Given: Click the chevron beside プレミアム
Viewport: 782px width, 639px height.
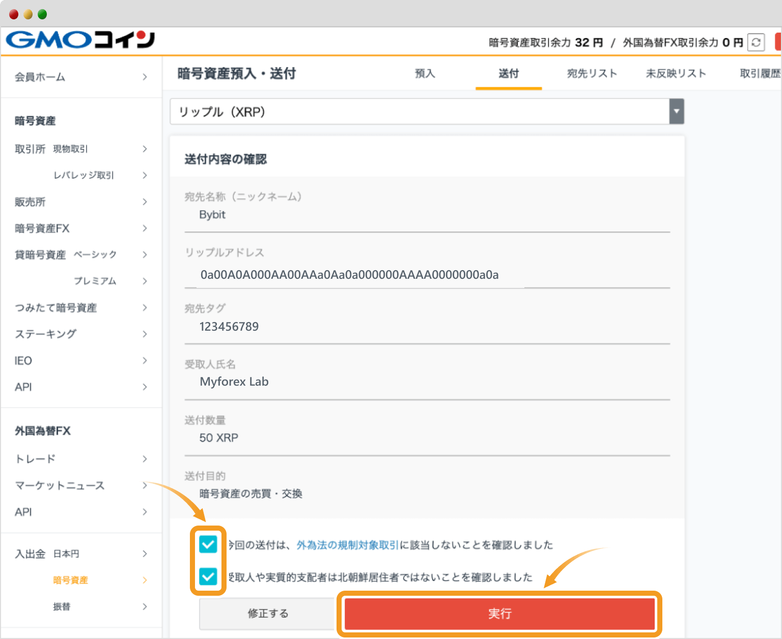Looking at the screenshot, I should coord(145,281).
